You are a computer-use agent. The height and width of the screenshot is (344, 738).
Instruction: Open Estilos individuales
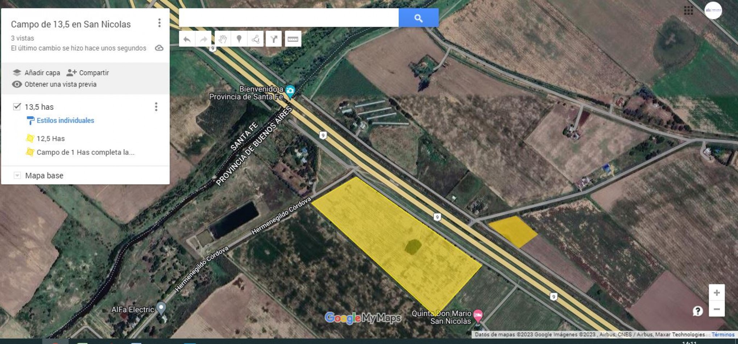(65, 120)
